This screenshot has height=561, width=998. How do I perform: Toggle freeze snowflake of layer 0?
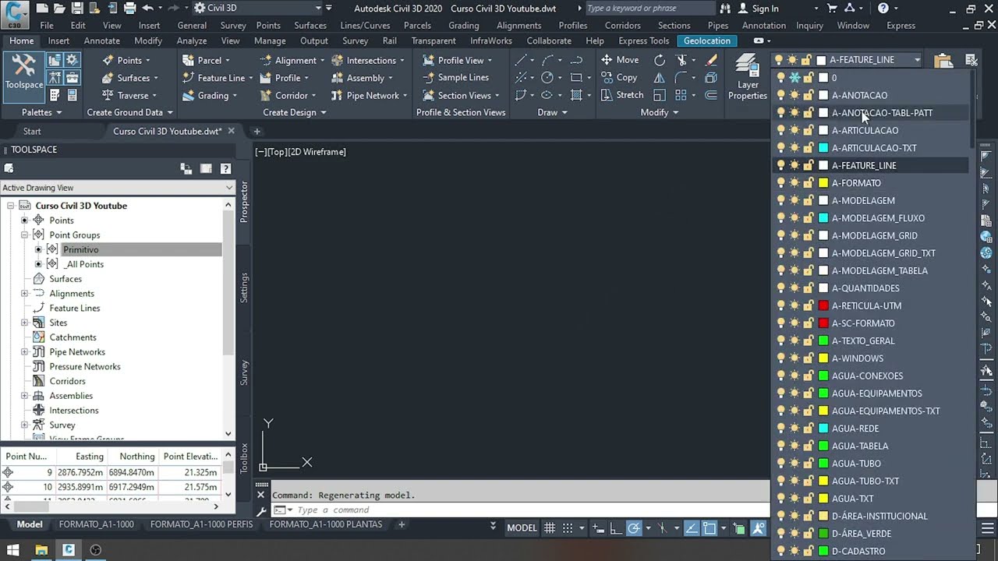[x=795, y=78]
